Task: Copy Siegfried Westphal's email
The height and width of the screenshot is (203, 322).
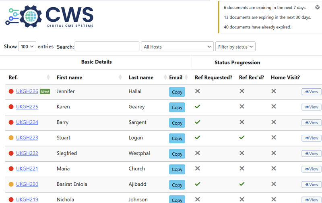Action: (x=177, y=154)
